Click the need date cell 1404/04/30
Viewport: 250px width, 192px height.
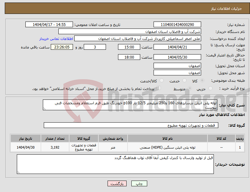[x=25, y=147]
